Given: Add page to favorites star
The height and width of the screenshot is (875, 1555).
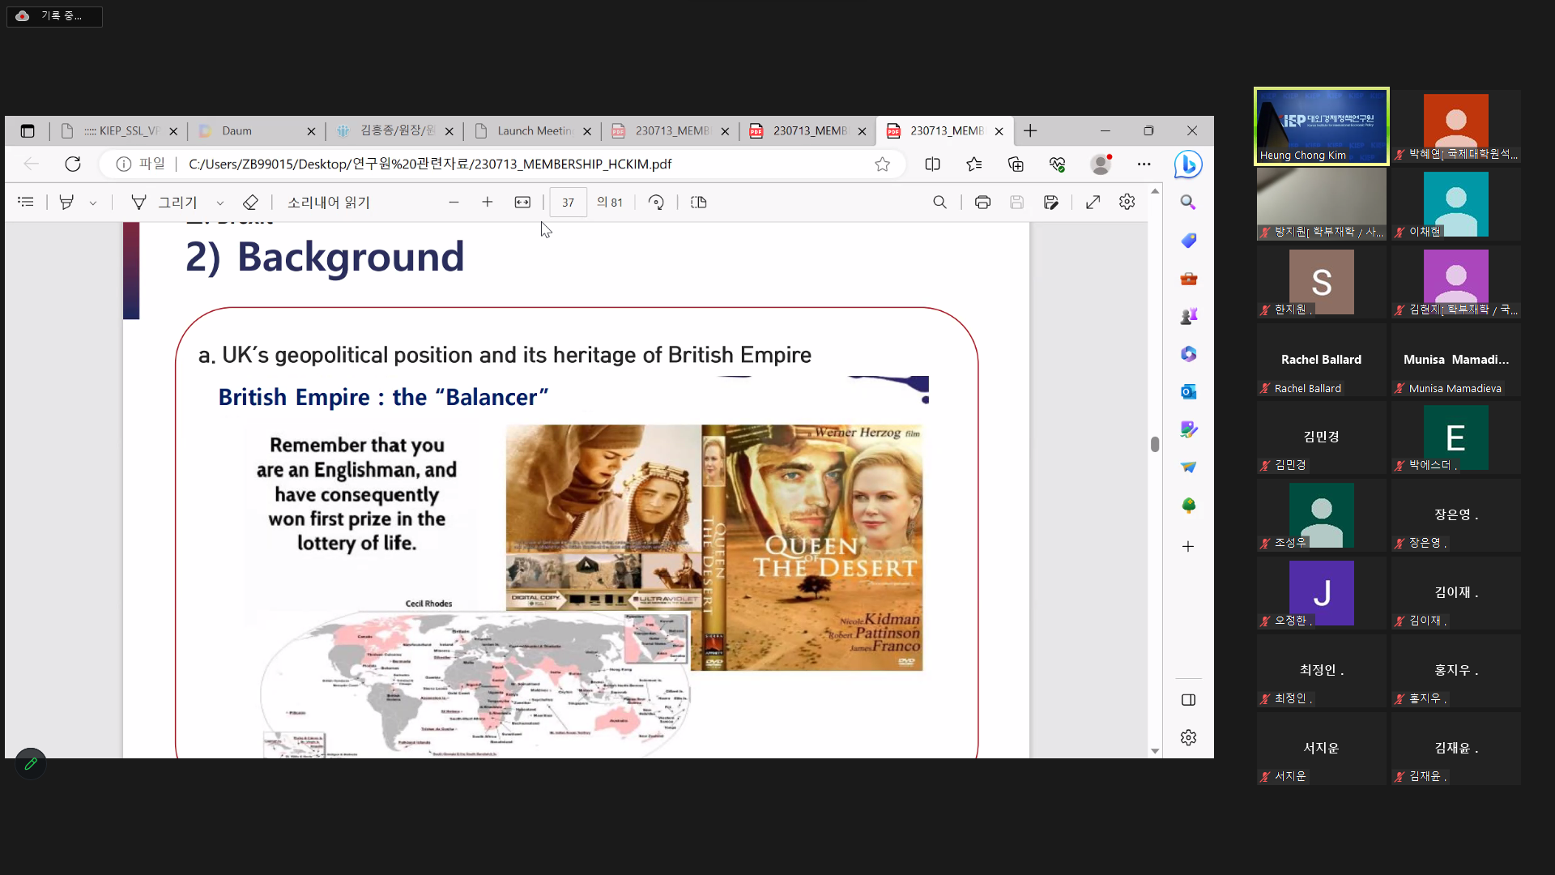Looking at the screenshot, I should pos(882,164).
